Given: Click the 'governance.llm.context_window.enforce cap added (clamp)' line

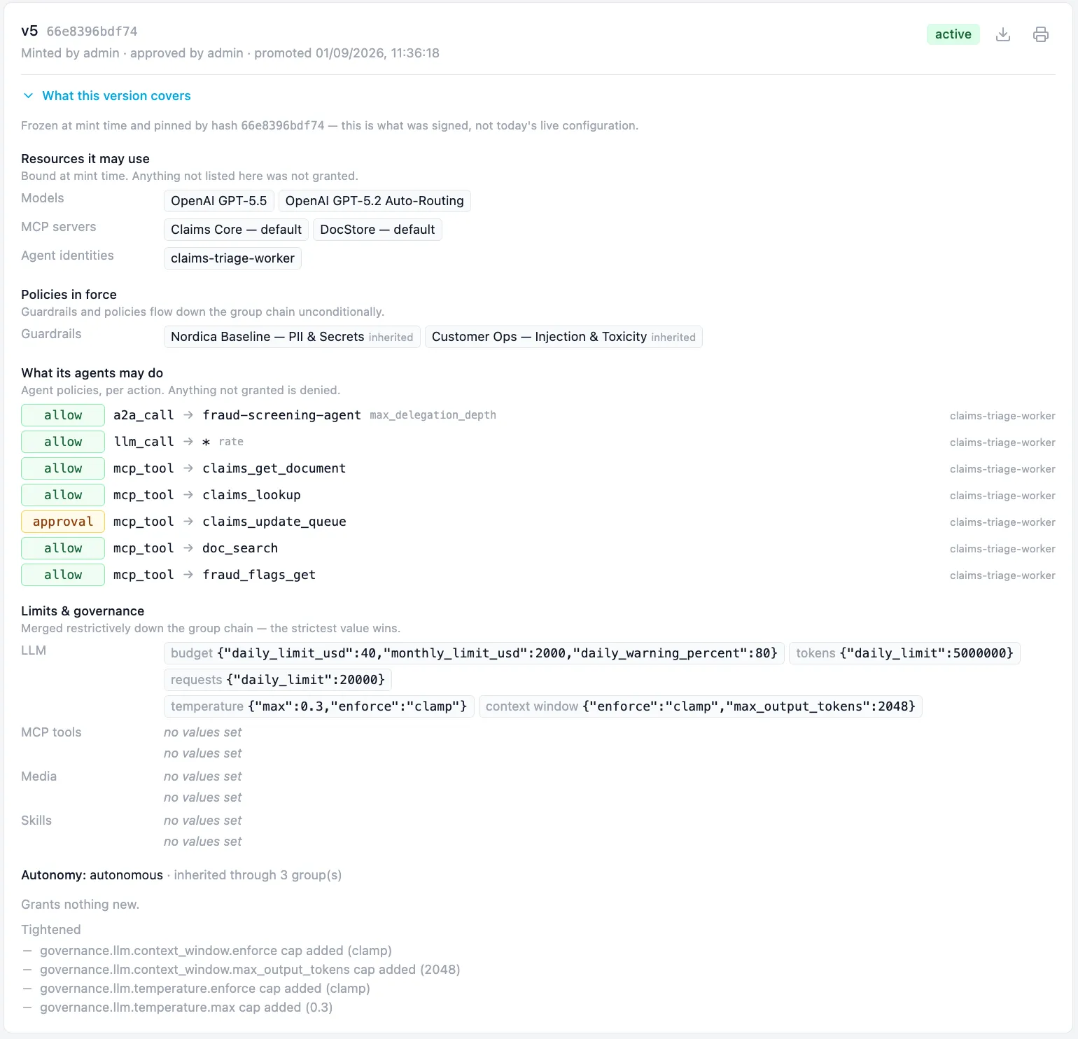Looking at the screenshot, I should click(x=216, y=951).
